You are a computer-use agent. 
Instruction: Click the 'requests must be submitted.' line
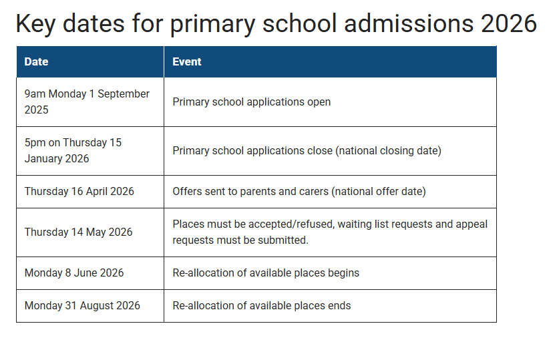coord(240,240)
